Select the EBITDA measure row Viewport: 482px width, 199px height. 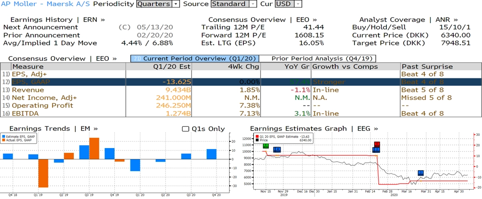241,113
